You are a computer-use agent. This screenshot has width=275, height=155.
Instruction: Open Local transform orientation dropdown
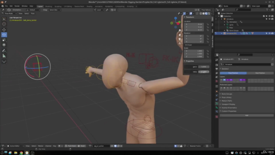click(x=99, y=10)
